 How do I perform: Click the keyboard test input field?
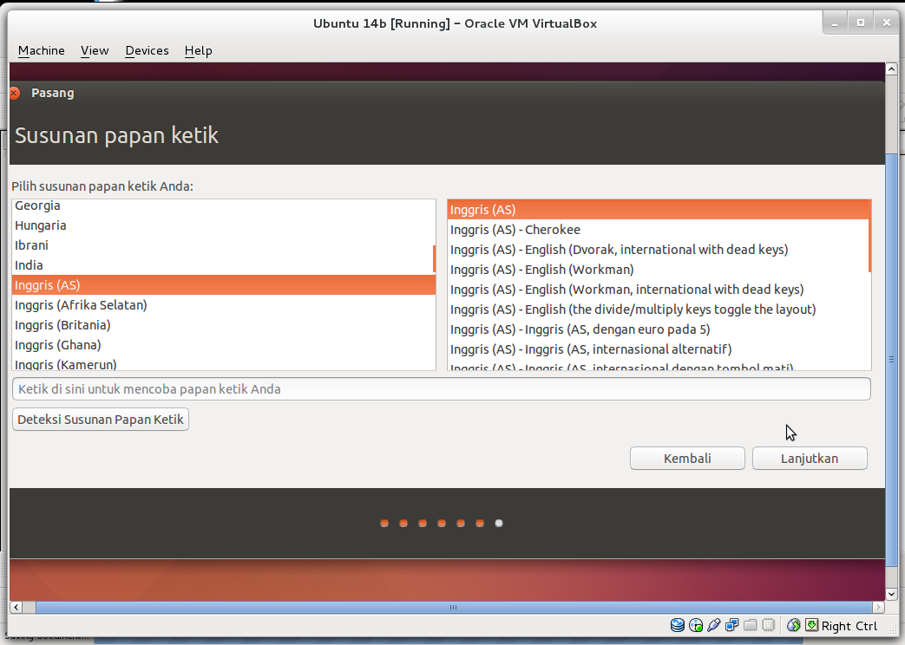(441, 388)
